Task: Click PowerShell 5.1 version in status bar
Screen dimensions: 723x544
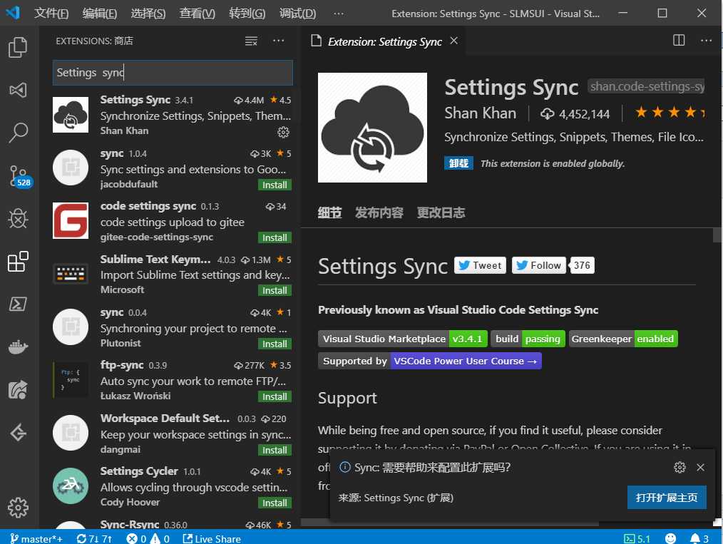Action: (637, 538)
